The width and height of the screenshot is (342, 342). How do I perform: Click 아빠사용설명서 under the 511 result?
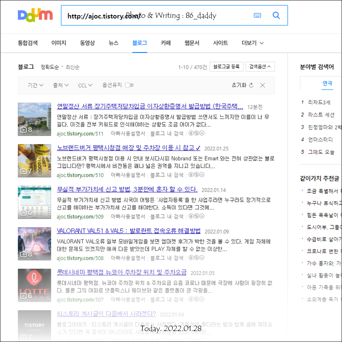(128, 133)
